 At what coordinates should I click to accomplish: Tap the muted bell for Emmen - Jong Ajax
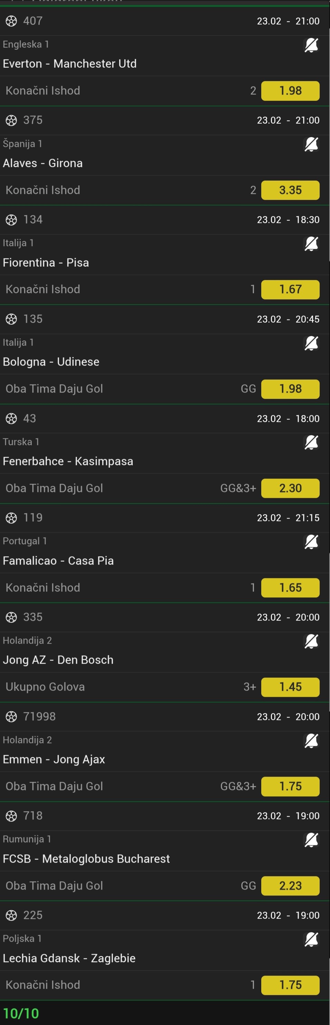pos(311,740)
